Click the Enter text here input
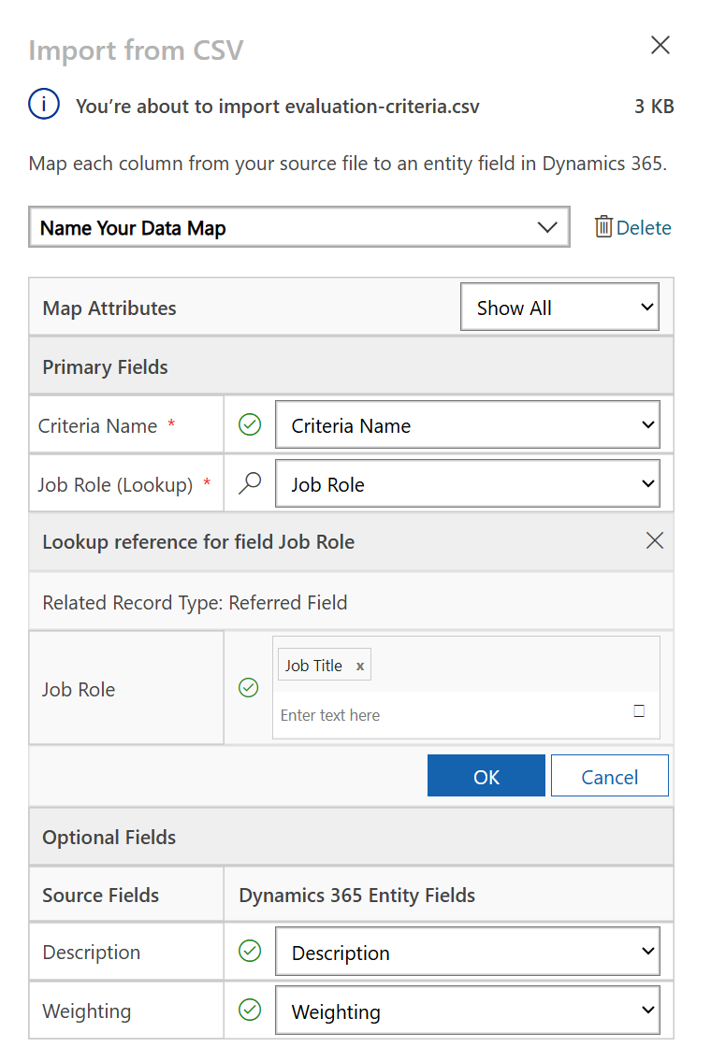The image size is (711, 1061). point(449,715)
